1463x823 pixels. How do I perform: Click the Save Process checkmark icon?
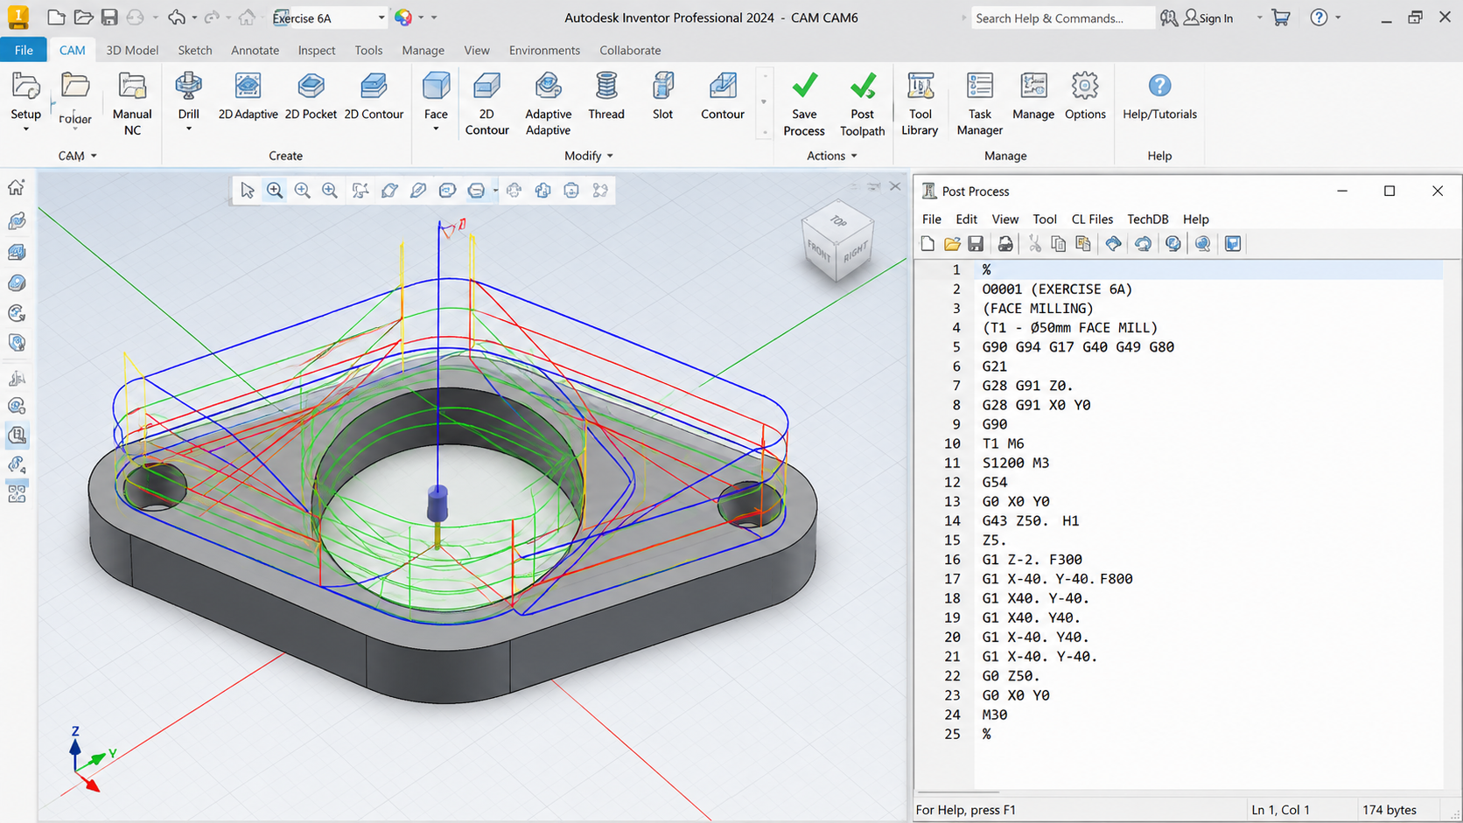click(804, 86)
